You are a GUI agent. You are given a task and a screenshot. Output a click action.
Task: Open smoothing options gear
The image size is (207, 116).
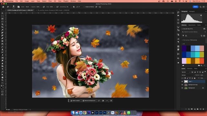click(74, 7)
